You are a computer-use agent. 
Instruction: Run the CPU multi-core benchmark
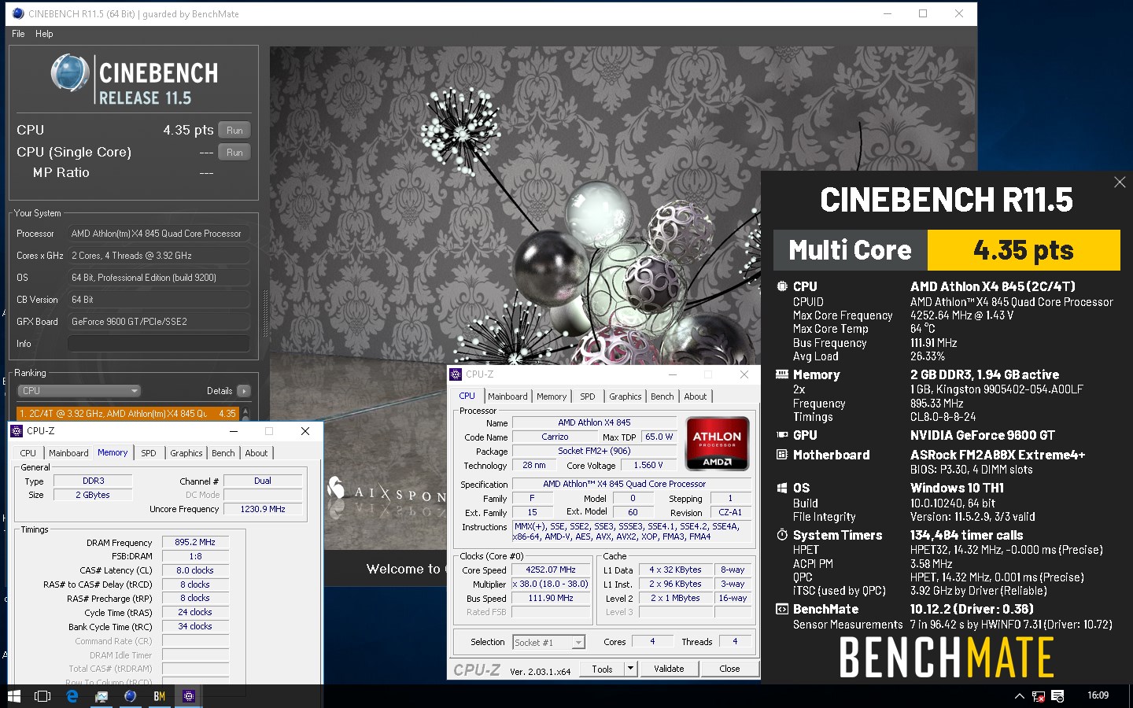click(234, 130)
